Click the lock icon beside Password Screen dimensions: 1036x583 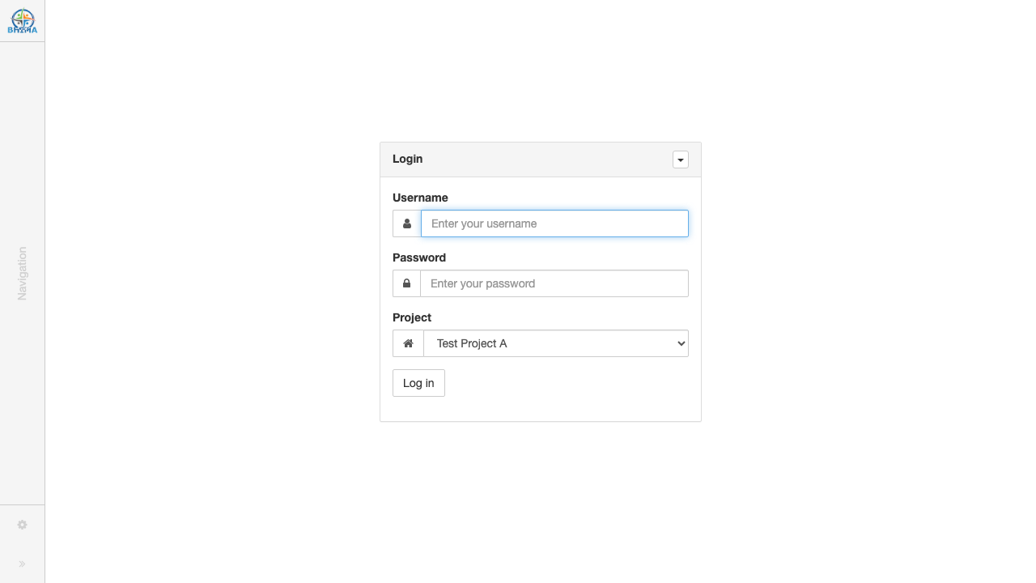(x=406, y=283)
